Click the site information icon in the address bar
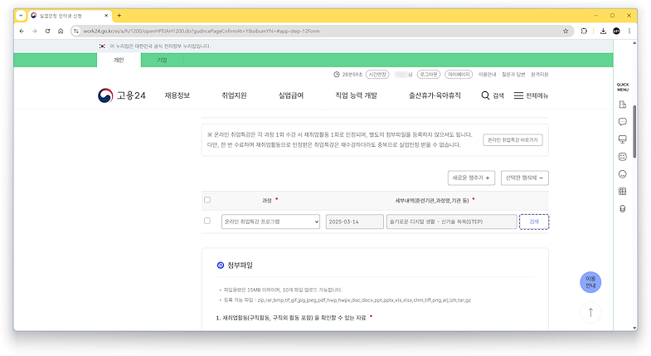Screen dimensions: 651x356 (76, 32)
